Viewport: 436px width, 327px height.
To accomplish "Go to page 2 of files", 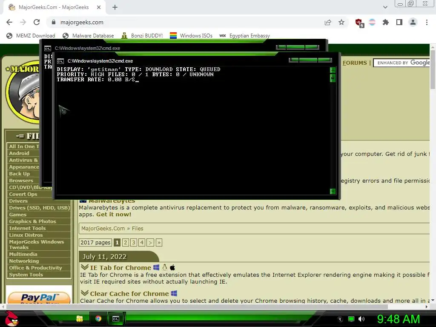I will (126, 242).
